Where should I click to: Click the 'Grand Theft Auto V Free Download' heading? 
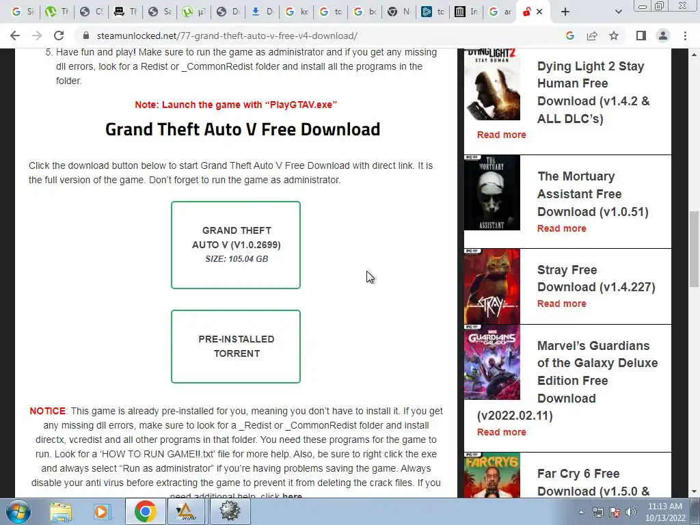(x=243, y=129)
